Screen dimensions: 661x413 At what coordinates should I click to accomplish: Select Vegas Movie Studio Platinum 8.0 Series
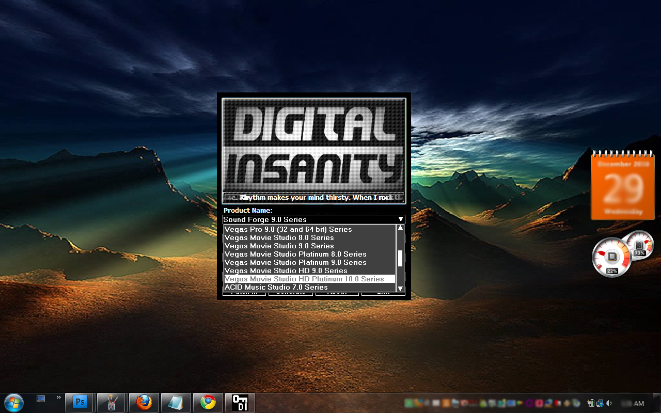click(309, 254)
